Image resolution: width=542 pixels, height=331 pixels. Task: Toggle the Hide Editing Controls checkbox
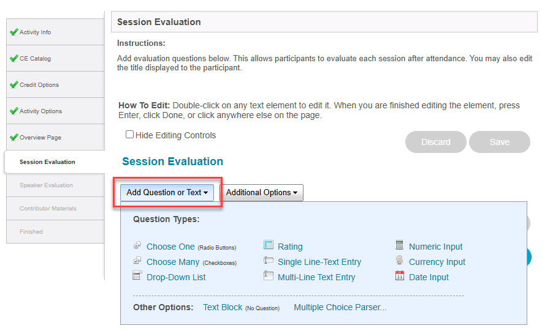click(x=129, y=134)
